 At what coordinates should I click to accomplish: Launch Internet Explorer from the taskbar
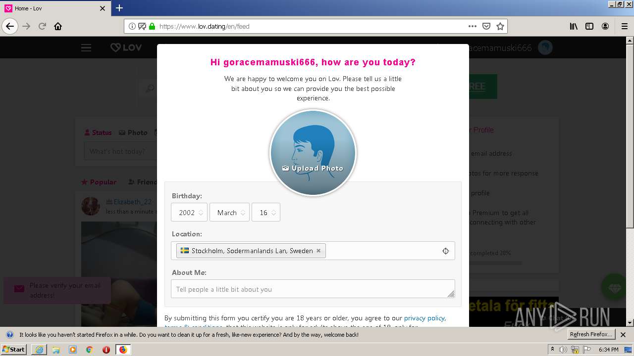[39, 350]
